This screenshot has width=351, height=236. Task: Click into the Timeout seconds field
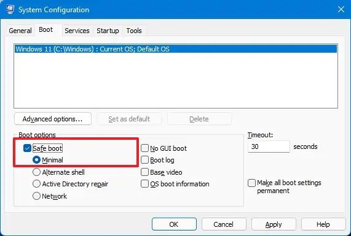coord(269,147)
